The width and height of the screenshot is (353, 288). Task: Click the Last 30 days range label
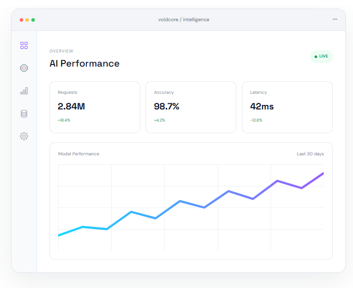310,154
